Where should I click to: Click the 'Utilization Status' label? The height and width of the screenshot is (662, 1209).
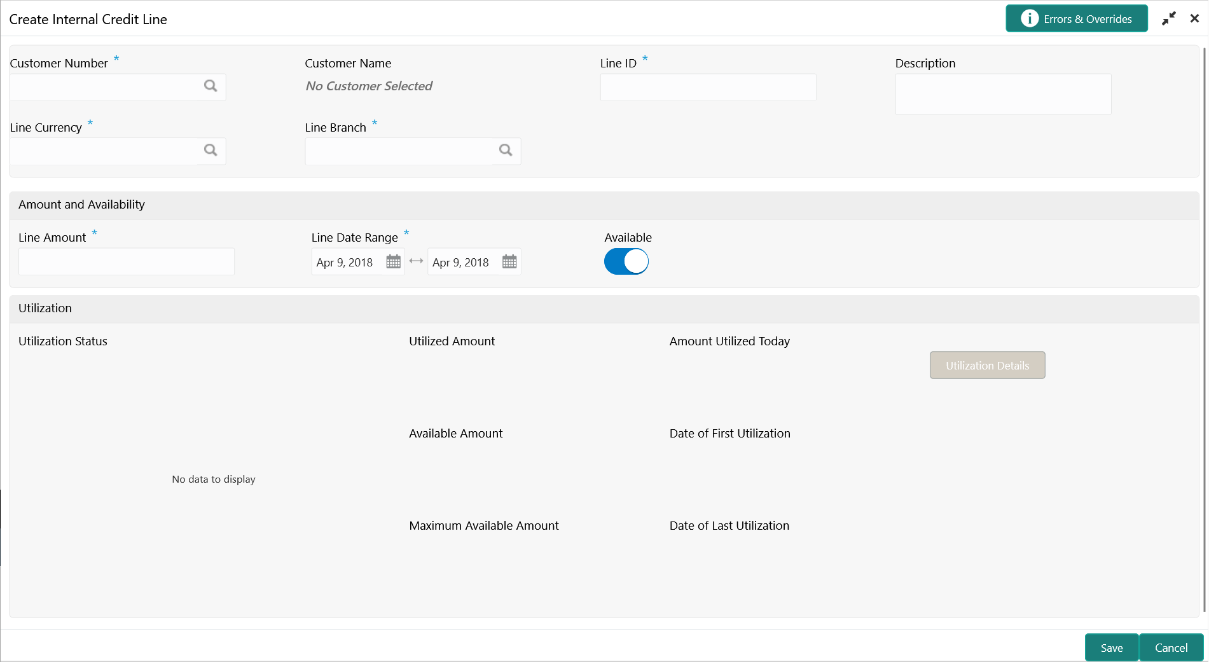63,341
